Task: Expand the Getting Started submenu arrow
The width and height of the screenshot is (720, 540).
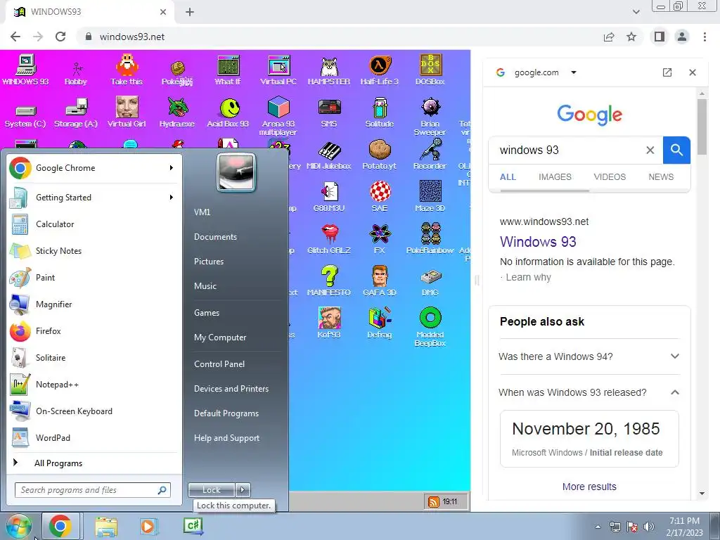Action: 172,198
